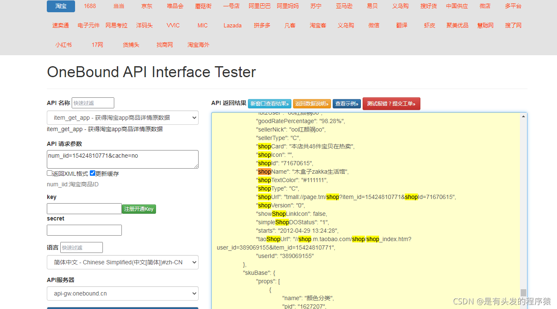Screen dimensions: 557x309
Task: Open the 简体中文 language dropdown
Action: pyautogui.click(x=123, y=262)
